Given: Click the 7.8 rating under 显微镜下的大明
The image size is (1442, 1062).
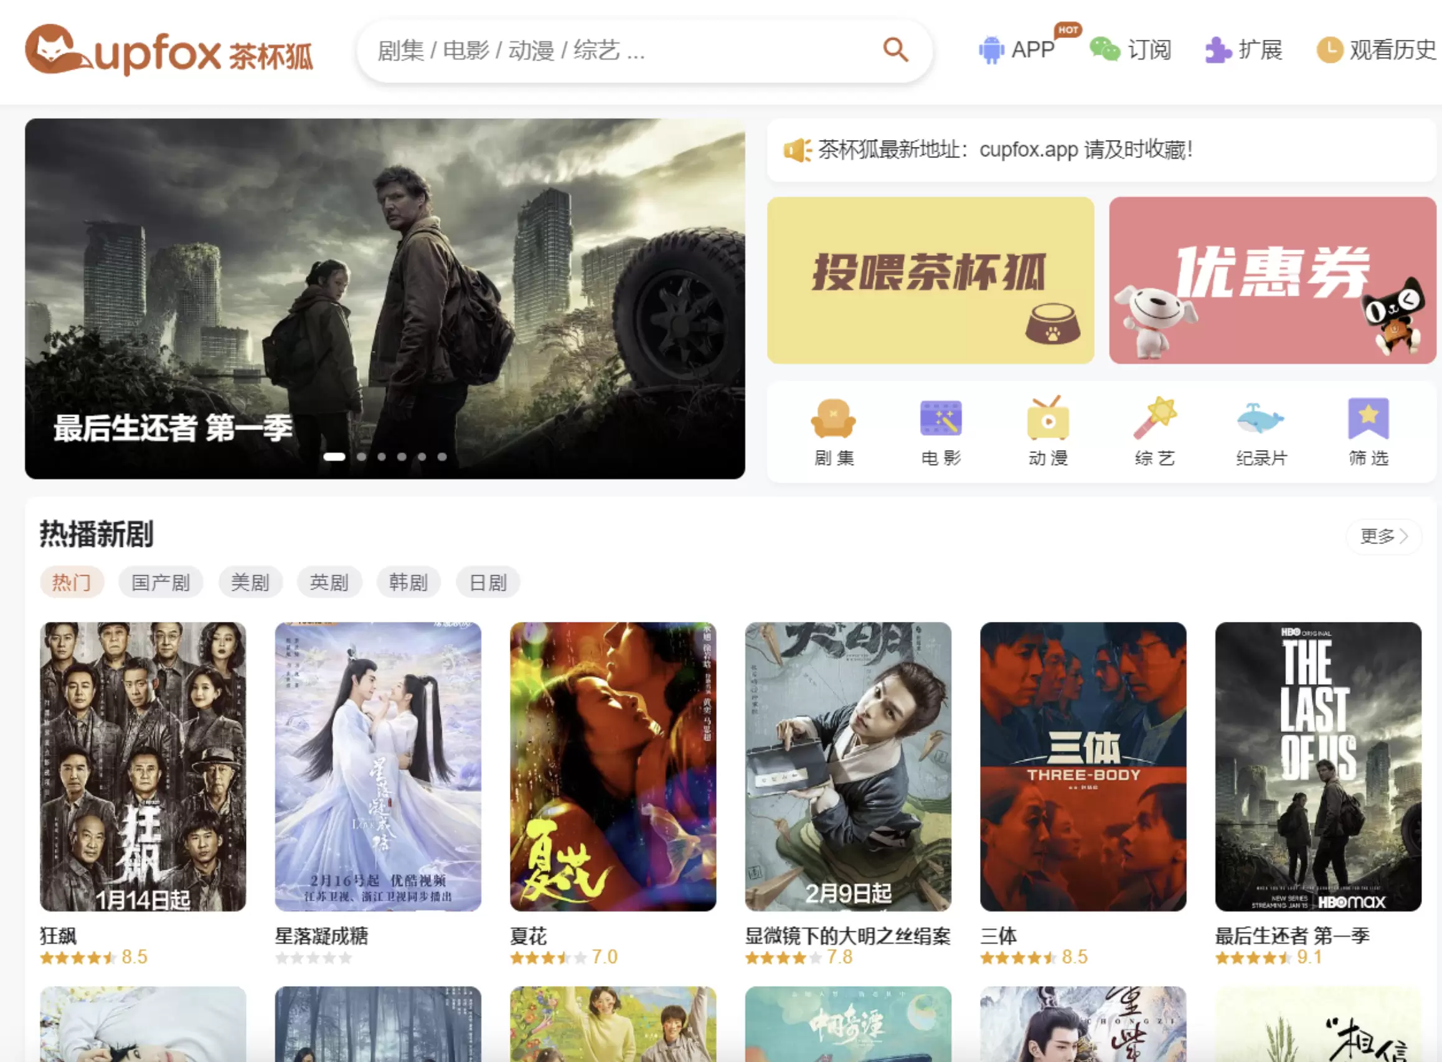Looking at the screenshot, I should click(x=840, y=957).
